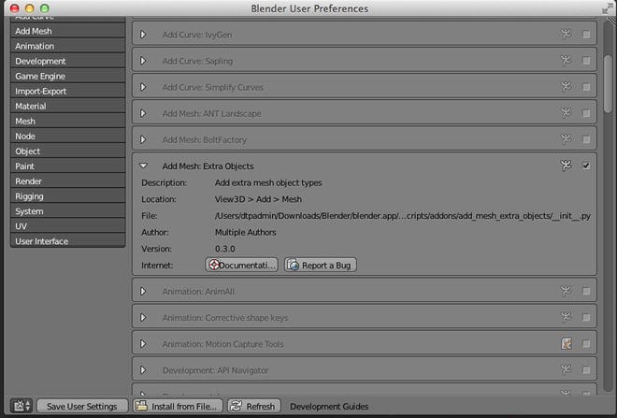
Task: Expand the Add Curve: Simplify Curves entry
Action: pos(143,87)
